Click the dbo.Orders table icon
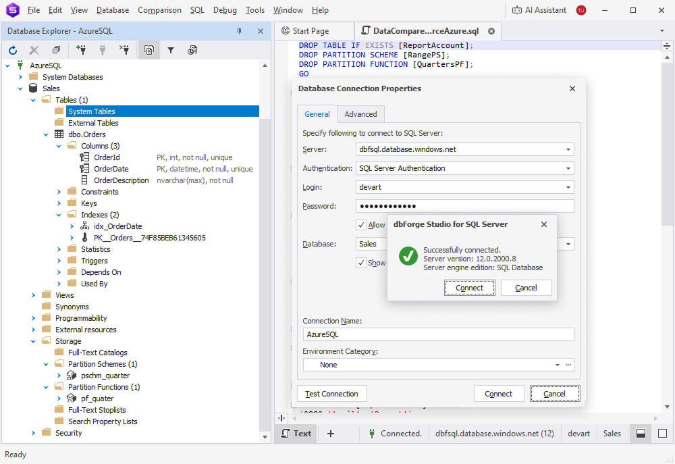Screen dimensions: 675x464 [x=59, y=134]
